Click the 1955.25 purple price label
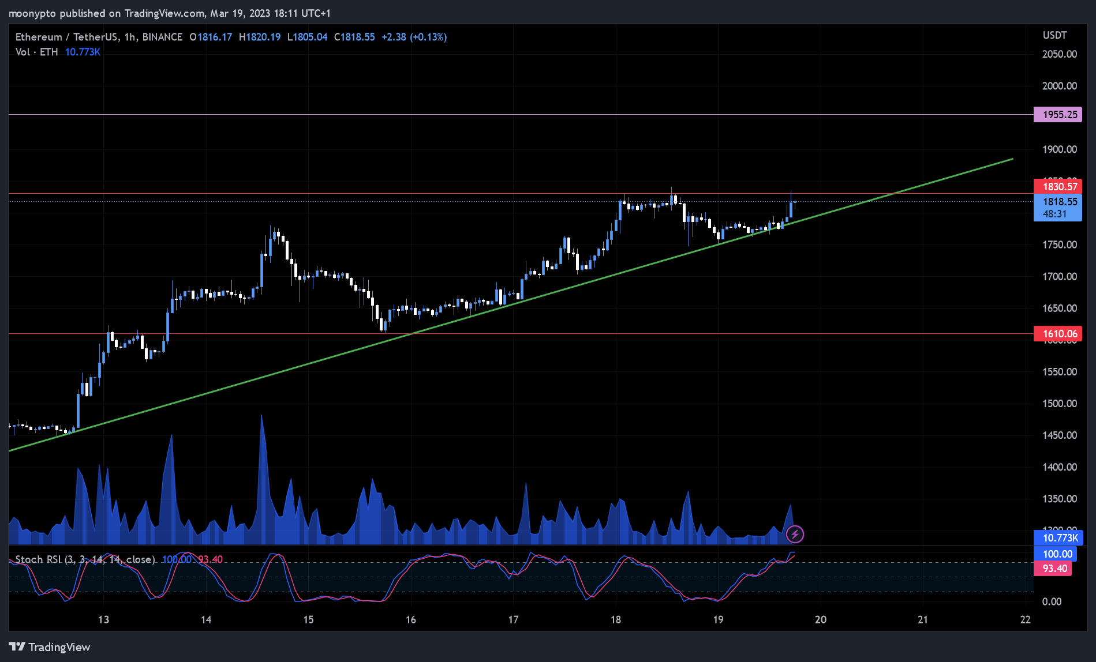 coord(1057,114)
